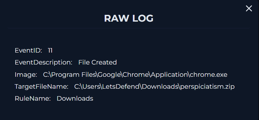Select the EventDescription label
Image resolution: width=259 pixels, height=120 pixels.
44,63
